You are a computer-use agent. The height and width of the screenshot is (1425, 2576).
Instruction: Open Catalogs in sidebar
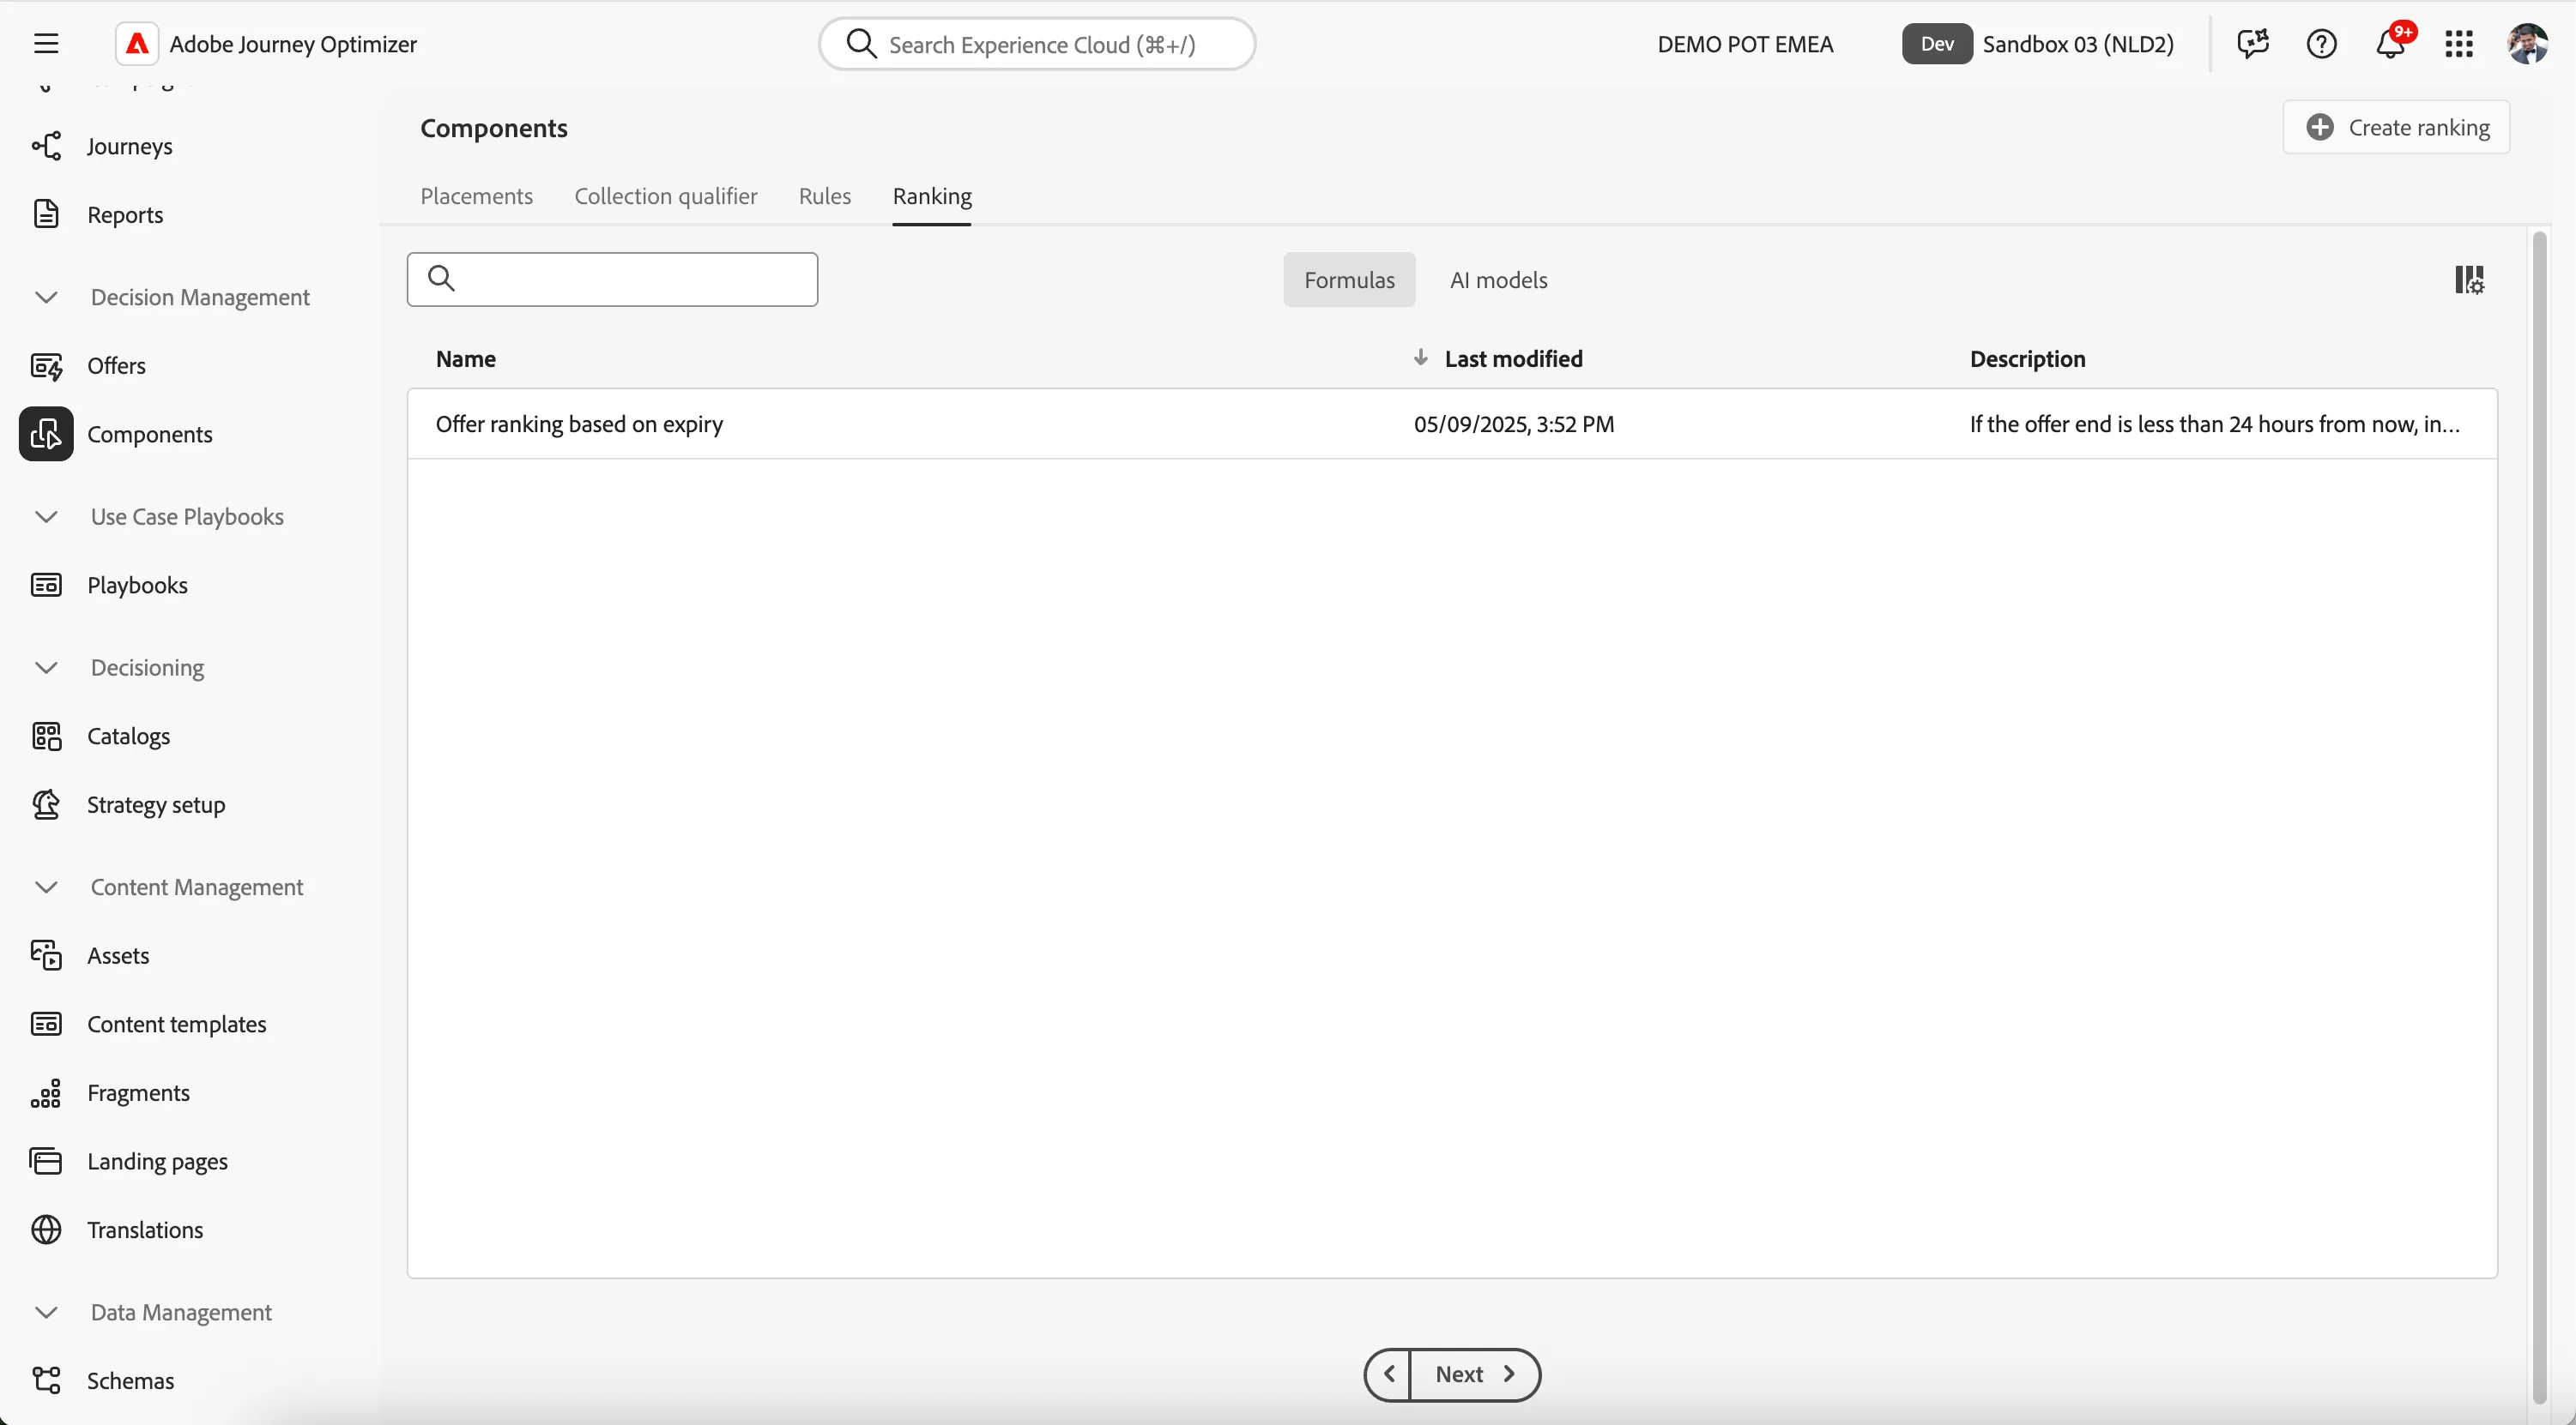pyautogui.click(x=128, y=737)
